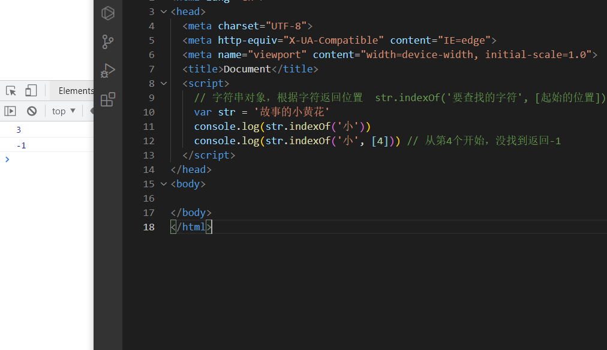
Task: Click the '故事的小黄花' string literal
Action: [292, 112]
